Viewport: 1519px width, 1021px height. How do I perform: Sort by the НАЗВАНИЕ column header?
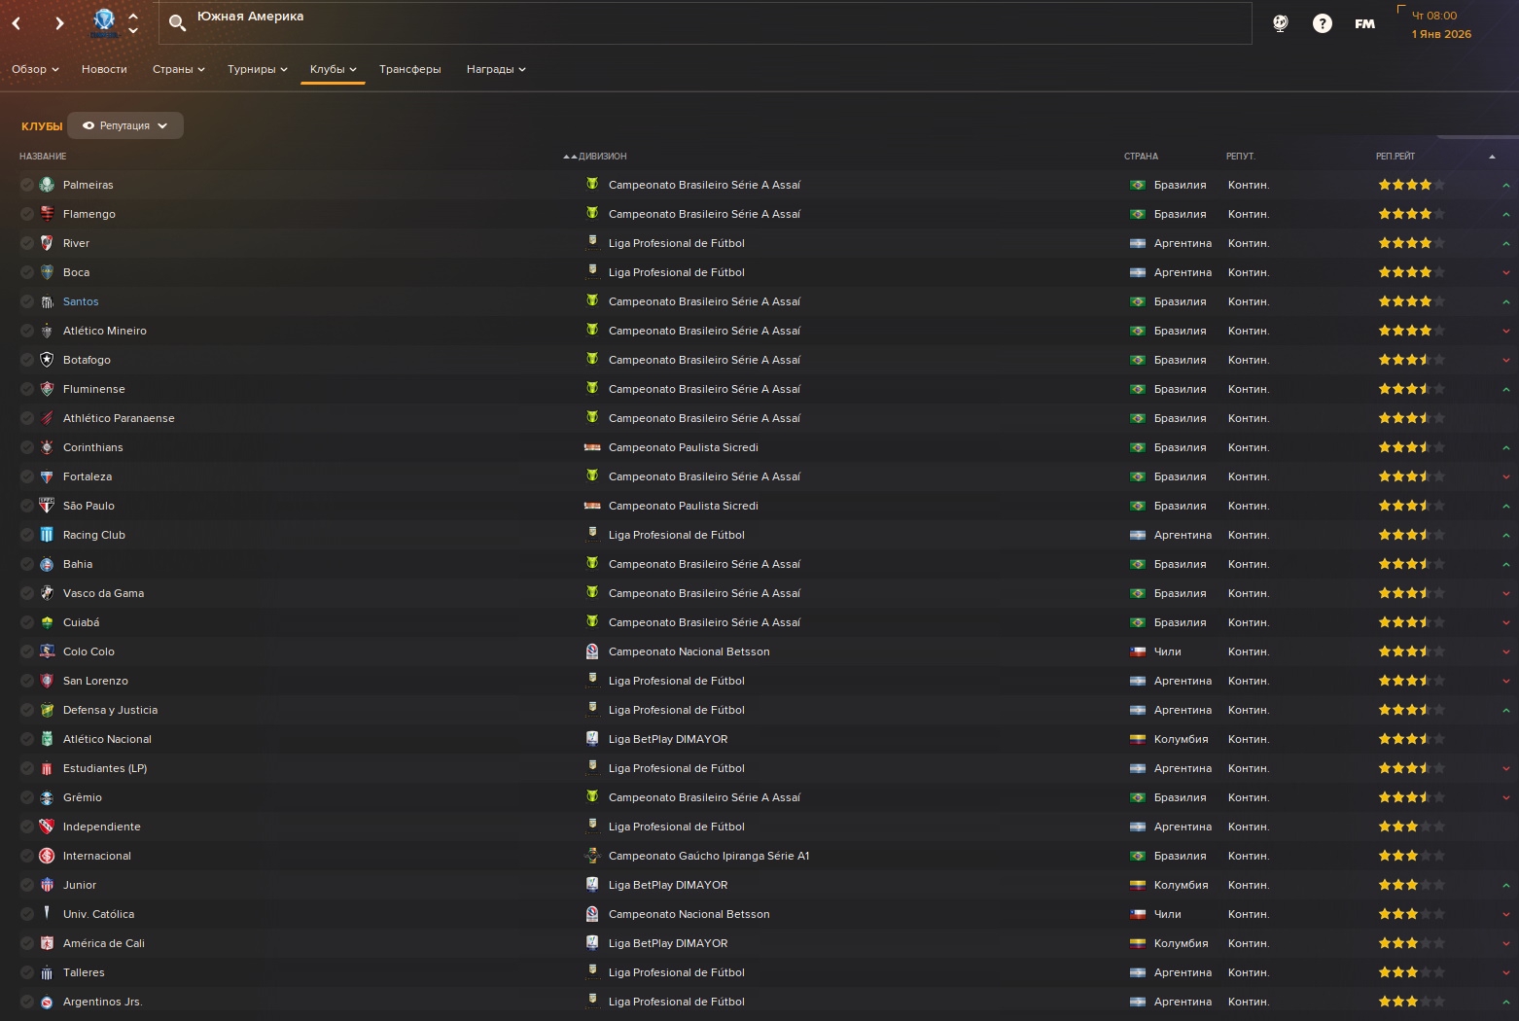pyautogui.click(x=43, y=157)
